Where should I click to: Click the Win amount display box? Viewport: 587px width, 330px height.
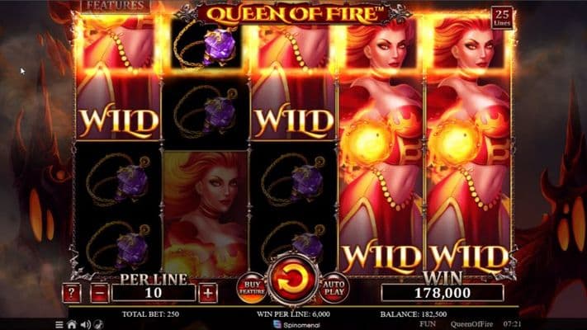(x=443, y=293)
